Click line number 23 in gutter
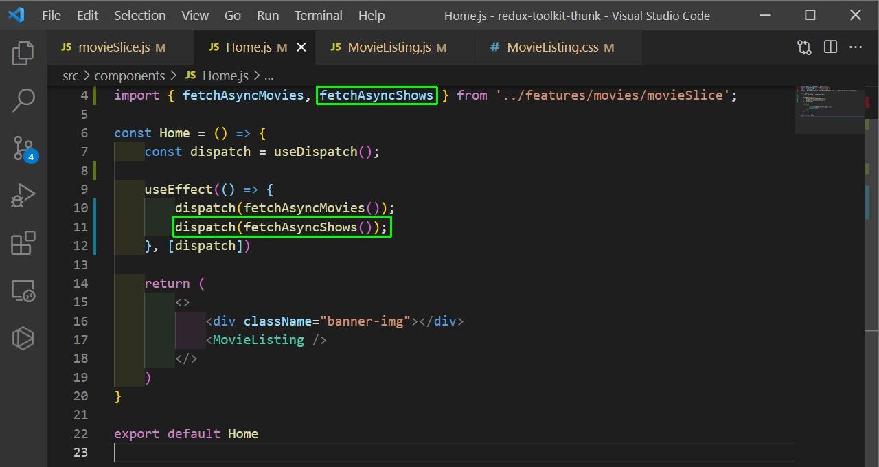Image resolution: width=879 pixels, height=467 pixels. (x=80, y=452)
